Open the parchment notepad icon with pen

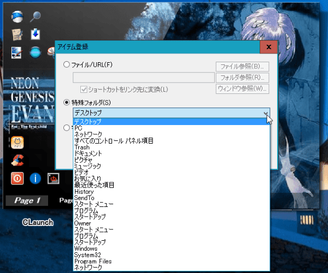click(17, 34)
